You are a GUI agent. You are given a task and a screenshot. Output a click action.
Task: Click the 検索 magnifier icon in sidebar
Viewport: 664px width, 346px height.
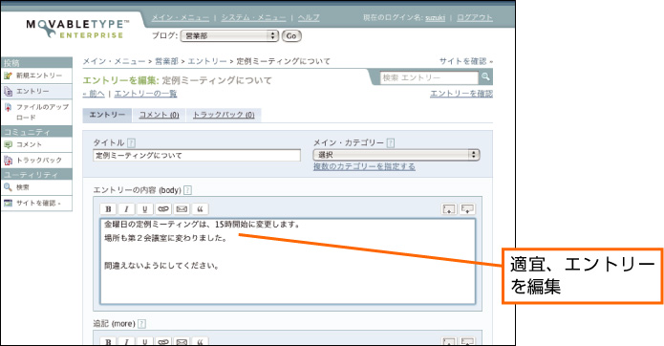pos(8,187)
